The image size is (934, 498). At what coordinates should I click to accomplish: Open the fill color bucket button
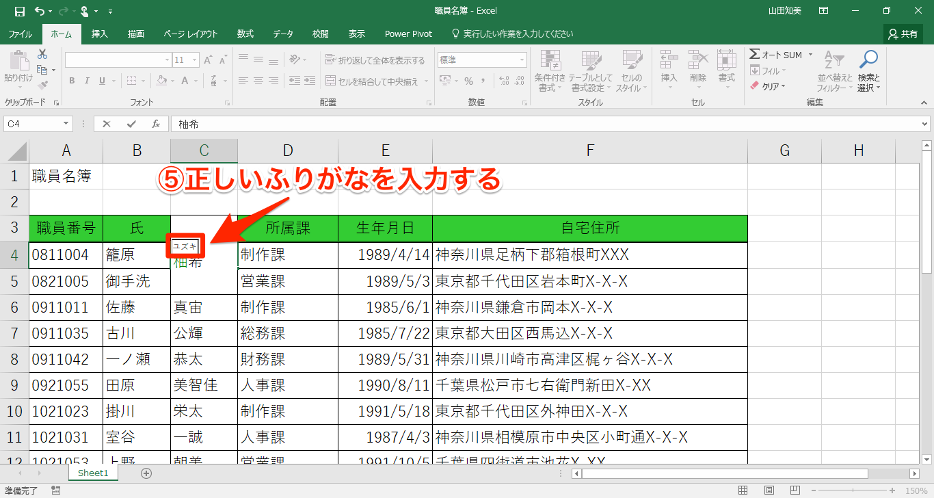(161, 81)
